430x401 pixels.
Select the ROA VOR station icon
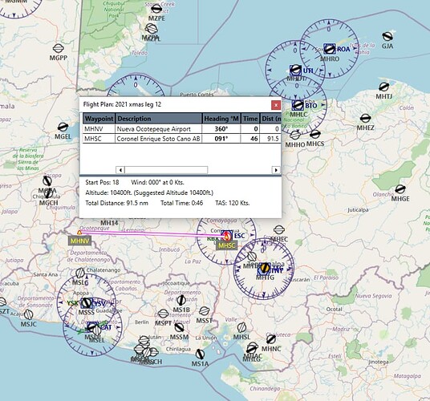[329, 49]
